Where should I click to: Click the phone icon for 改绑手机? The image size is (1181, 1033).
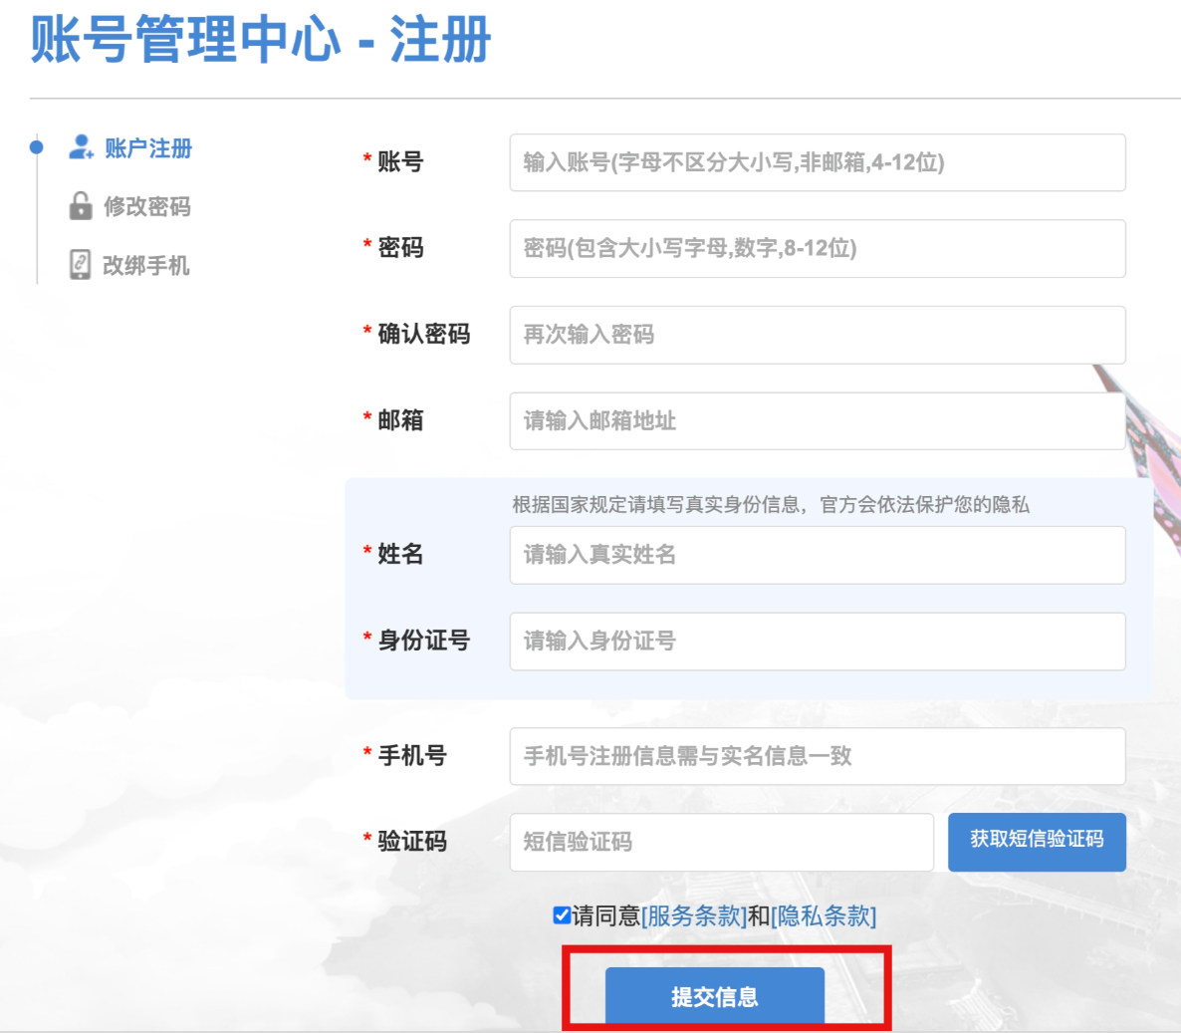pos(80,264)
